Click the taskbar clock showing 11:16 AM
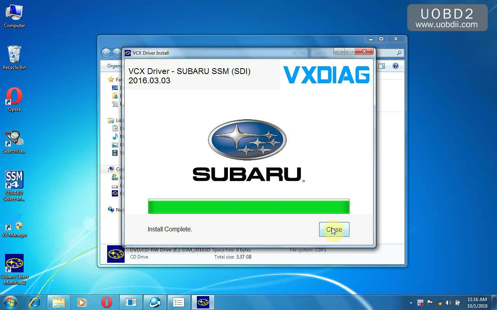 point(477,302)
